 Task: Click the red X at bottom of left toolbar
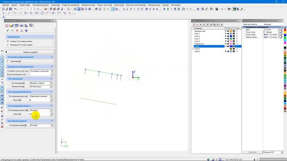click(x=2, y=127)
